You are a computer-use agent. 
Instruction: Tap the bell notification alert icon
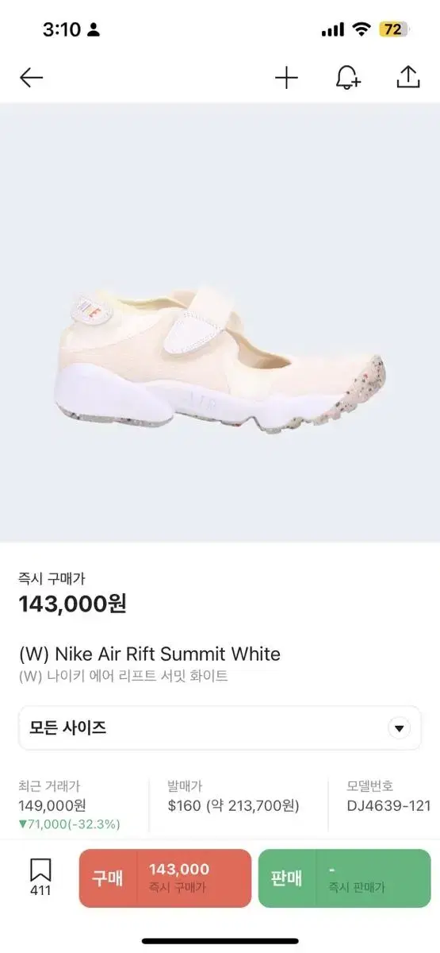point(347,77)
